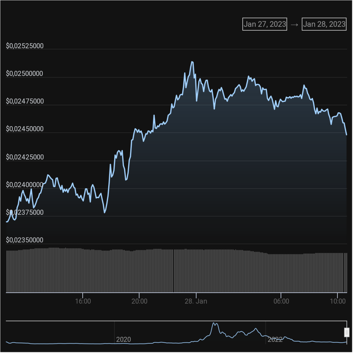Click the $0,02425000 price axis label
The height and width of the screenshot is (353, 353).
25,157
